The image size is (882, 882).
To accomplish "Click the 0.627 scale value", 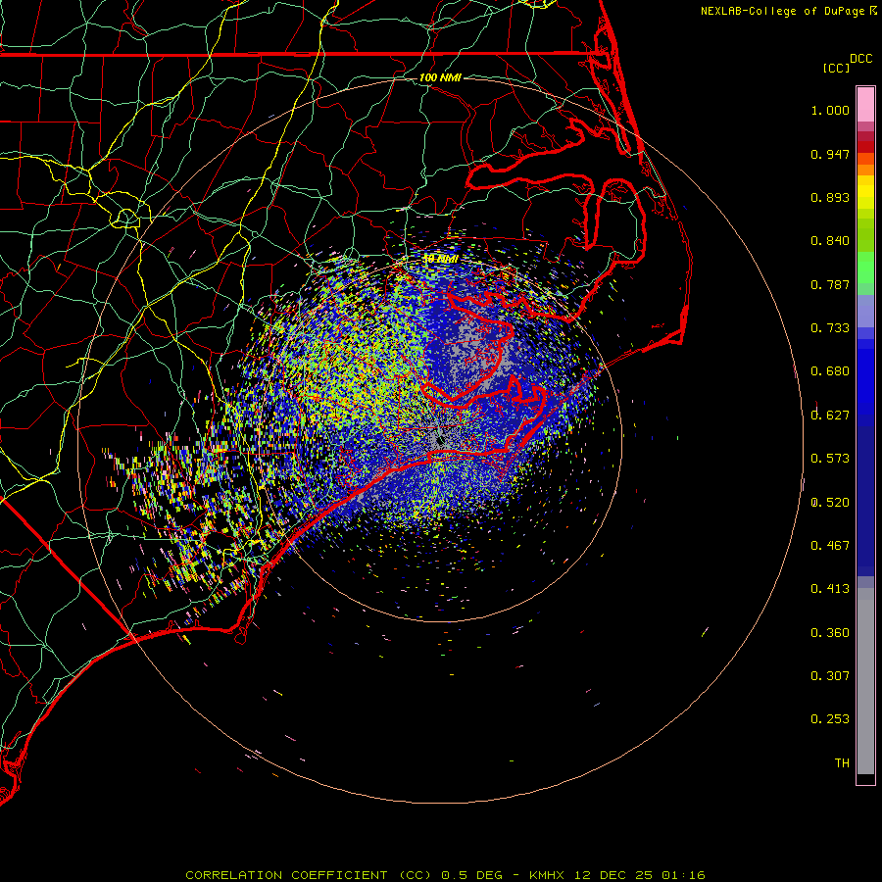I will tap(830, 416).
